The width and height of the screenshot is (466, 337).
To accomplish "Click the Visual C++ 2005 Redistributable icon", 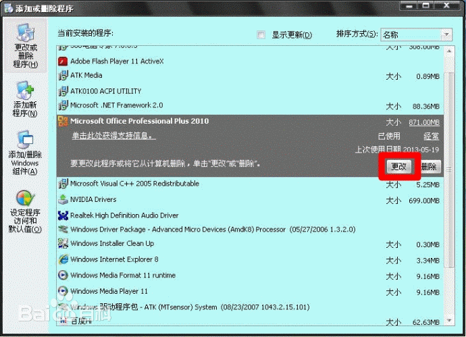I will tap(63, 184).
